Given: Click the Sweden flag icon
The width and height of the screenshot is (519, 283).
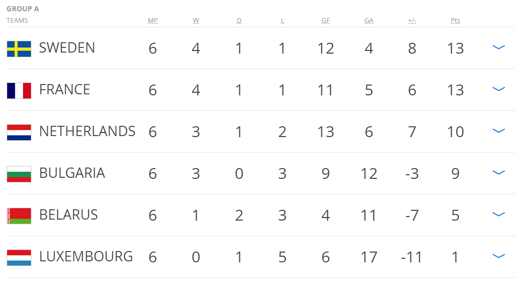Looking at the screenshot, I should (19, 48).
